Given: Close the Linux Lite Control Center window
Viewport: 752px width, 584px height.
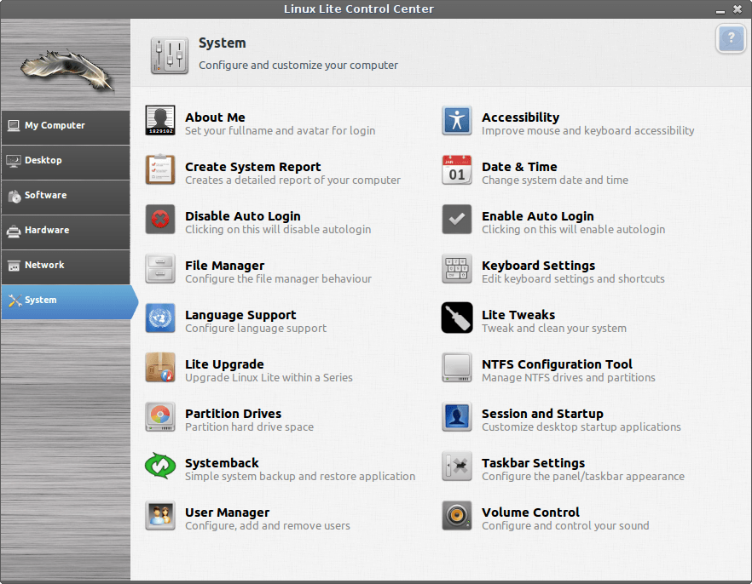Looking at the screenshot, I should coord(738,9).
